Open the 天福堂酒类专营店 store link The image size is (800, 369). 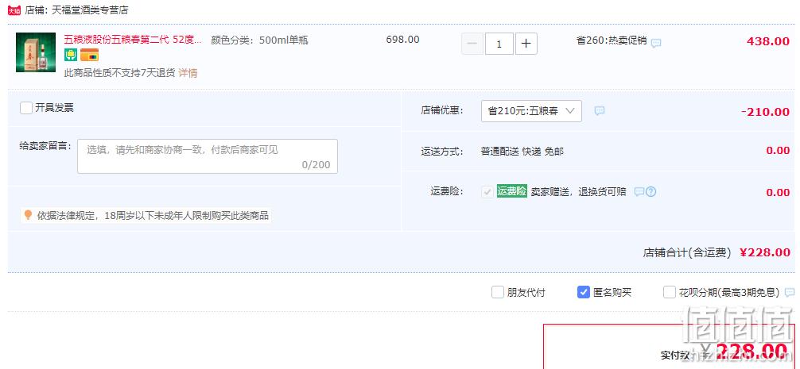click(x=90, y=10)
